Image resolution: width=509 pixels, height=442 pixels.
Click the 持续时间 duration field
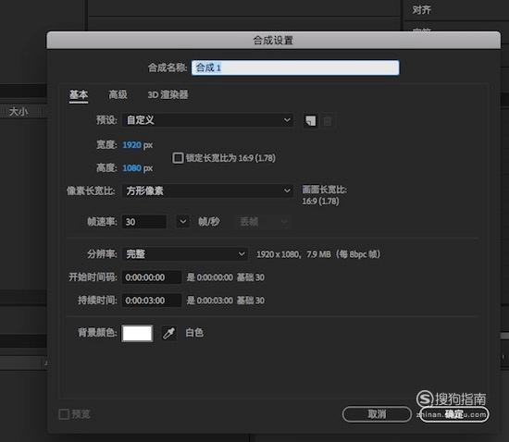point(152,301)
